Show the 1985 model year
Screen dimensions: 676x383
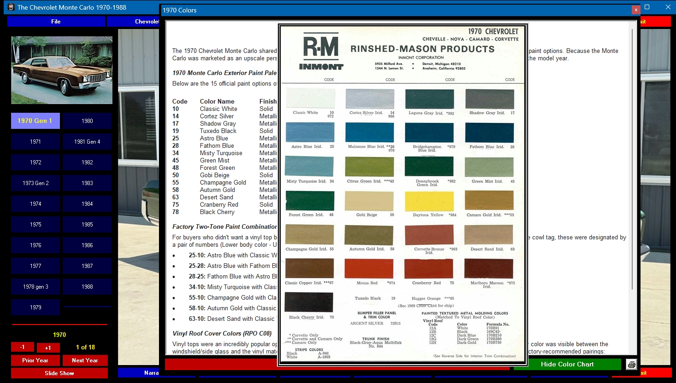[87, 224]
